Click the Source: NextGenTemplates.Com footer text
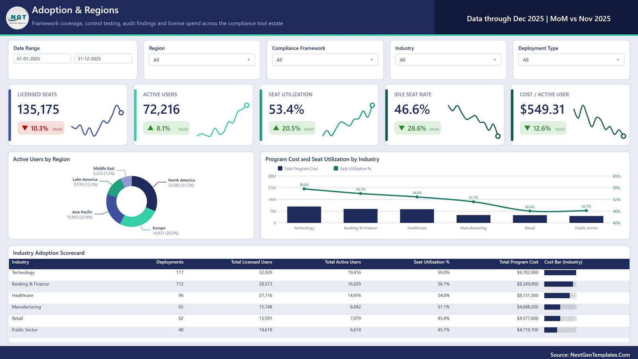638x359 pixels. 590,355
